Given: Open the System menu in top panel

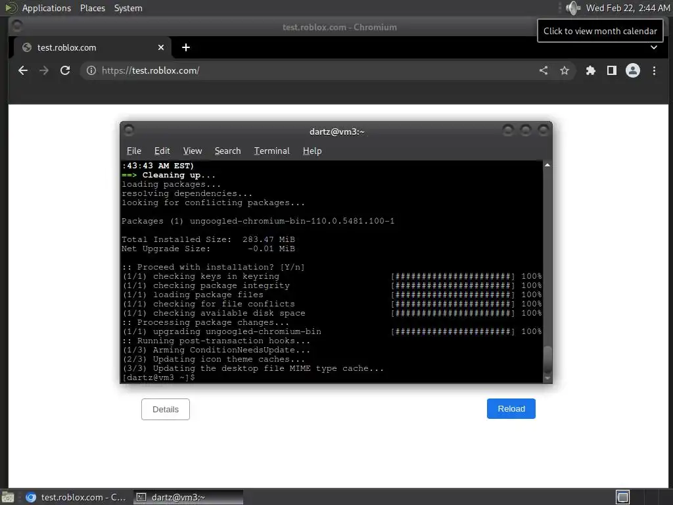Looking at the screenshot, I should click(128, 8).
